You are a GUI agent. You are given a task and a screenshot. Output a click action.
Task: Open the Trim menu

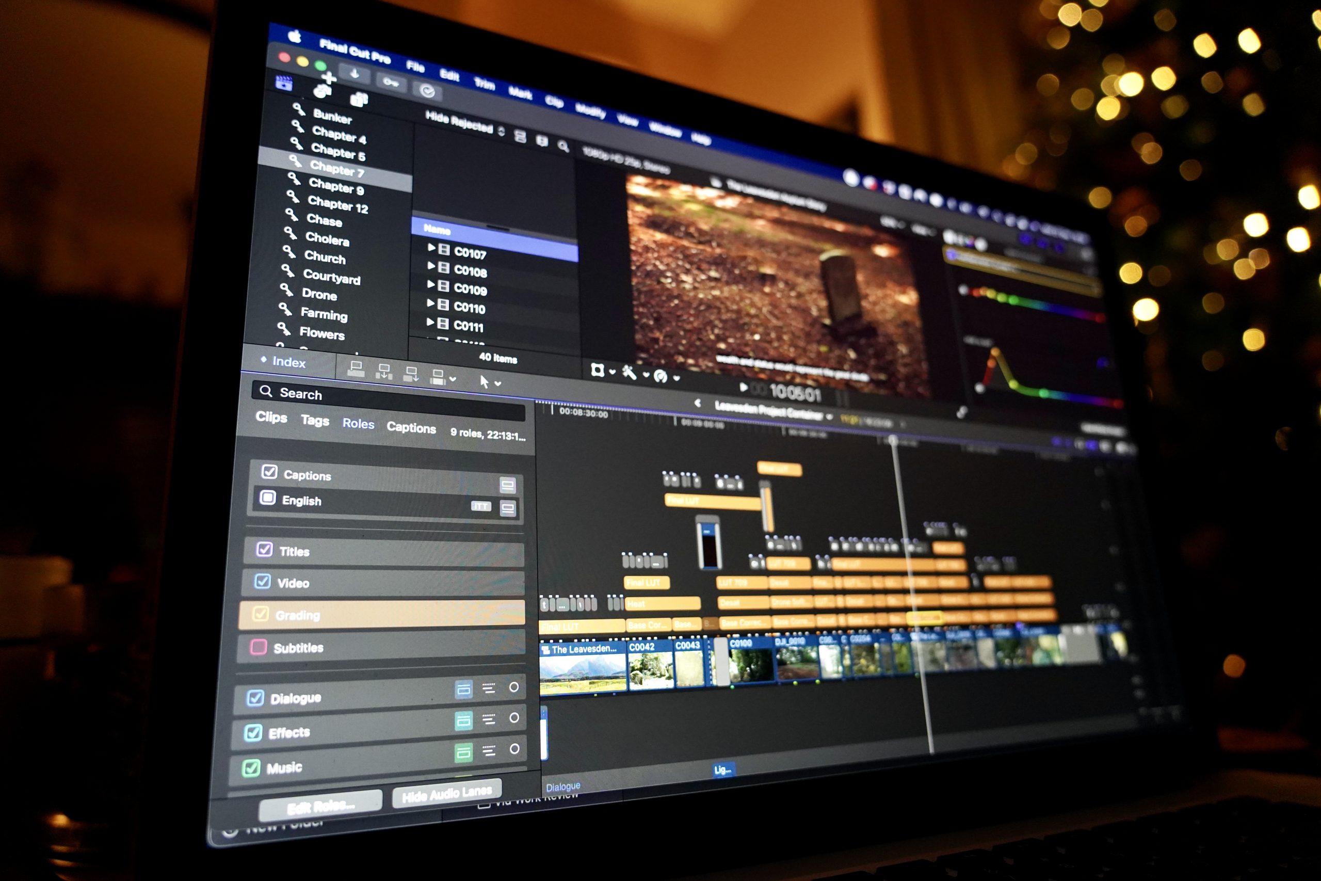484,84
